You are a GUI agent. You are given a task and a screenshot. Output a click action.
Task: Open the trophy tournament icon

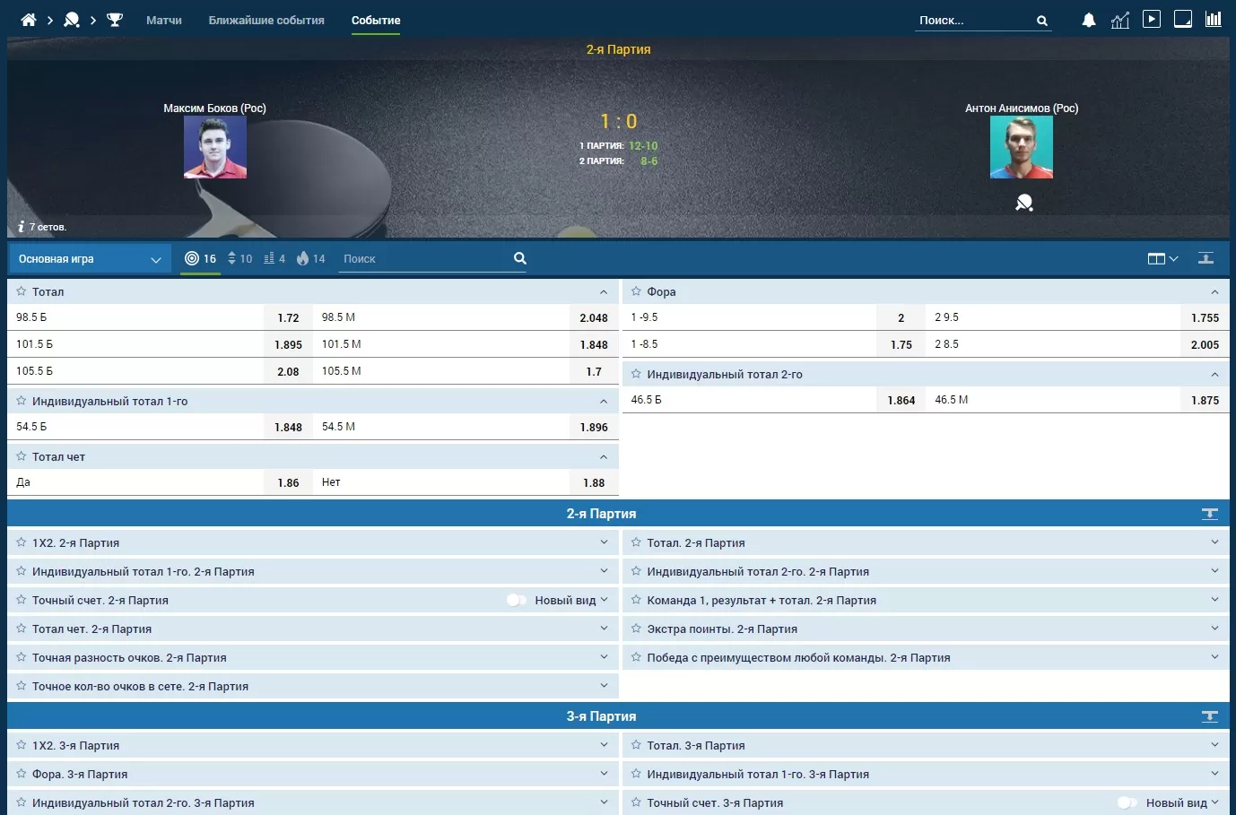115,20
